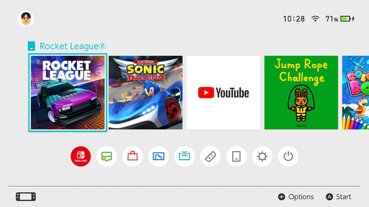The image size is (369, 207).
Task: Click the Start button
Action: (338, 197)
